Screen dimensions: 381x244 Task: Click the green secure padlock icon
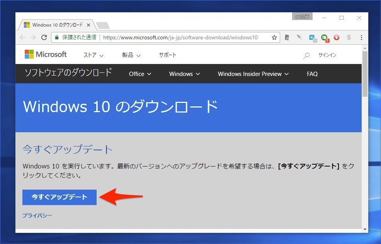[x=57, y=37]
